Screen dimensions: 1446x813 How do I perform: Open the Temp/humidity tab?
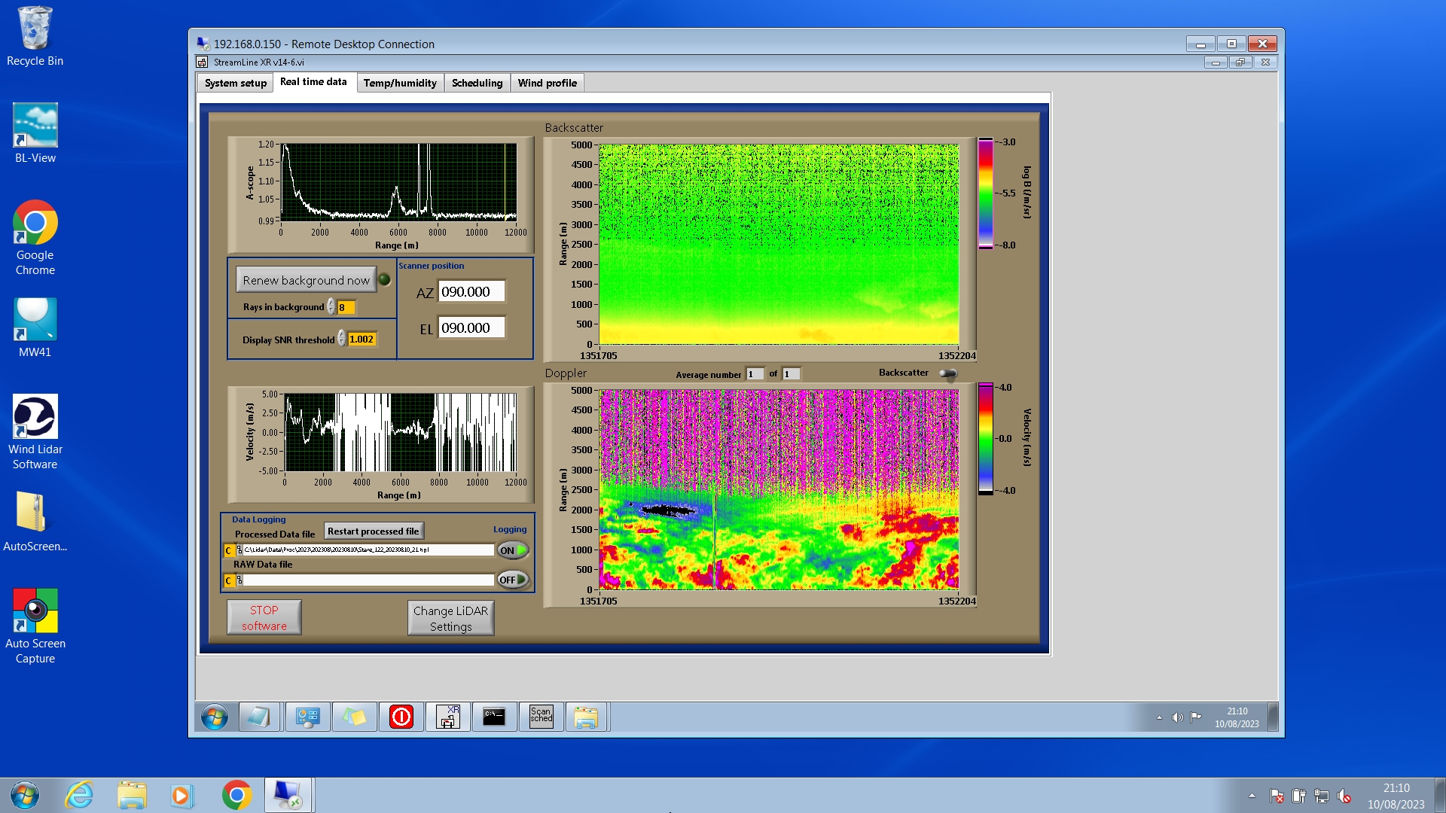point(399,83)
